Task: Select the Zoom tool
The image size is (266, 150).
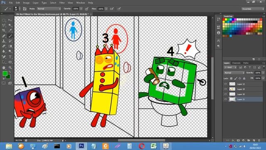Action: (10, 67)
